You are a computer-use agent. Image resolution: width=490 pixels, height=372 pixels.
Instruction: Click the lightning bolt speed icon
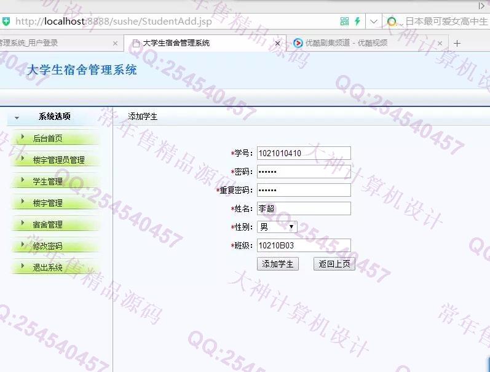[x=357, y=22]
